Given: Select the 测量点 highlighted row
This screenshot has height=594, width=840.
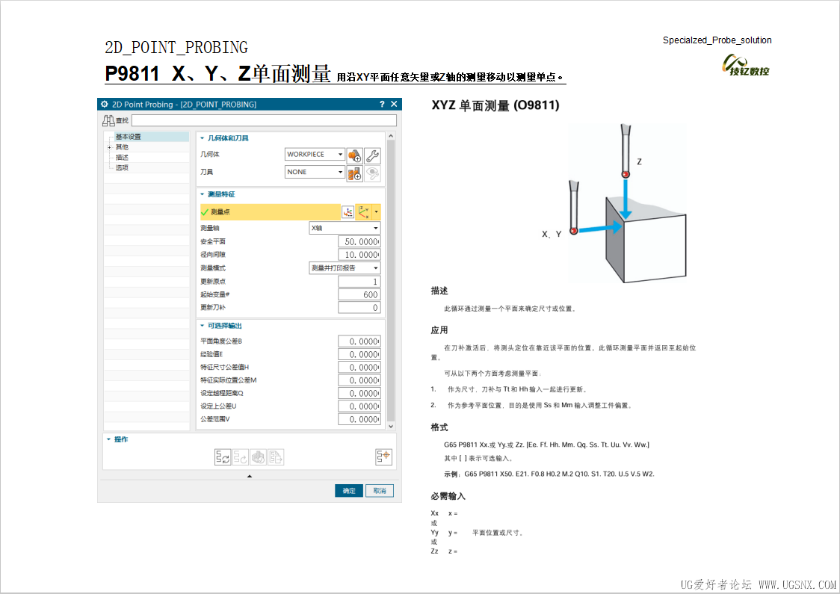Looking at the screenshot, I should coord(270,212).
